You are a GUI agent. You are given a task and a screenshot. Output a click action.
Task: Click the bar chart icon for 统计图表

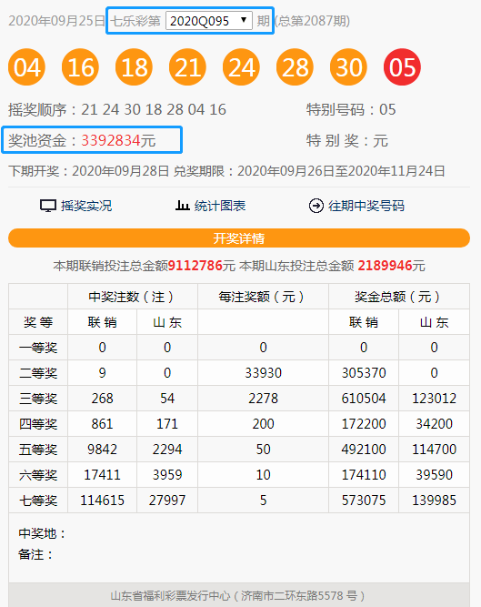(x=182, y=205)
